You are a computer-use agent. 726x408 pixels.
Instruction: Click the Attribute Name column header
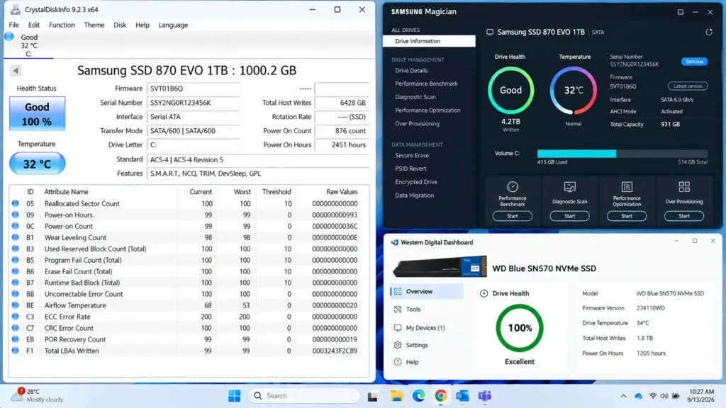[66, 191]
